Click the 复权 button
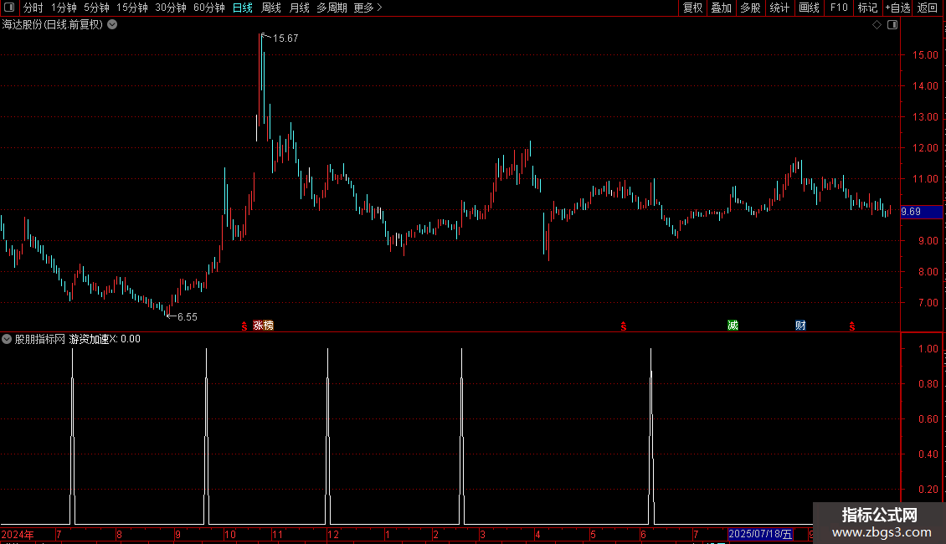The image size is (946, 544). pos(692,8)
